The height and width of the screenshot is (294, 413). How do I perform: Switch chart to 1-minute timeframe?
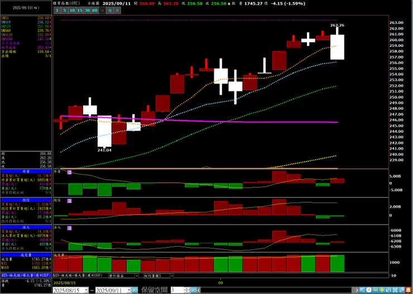(x=57, y=11)
